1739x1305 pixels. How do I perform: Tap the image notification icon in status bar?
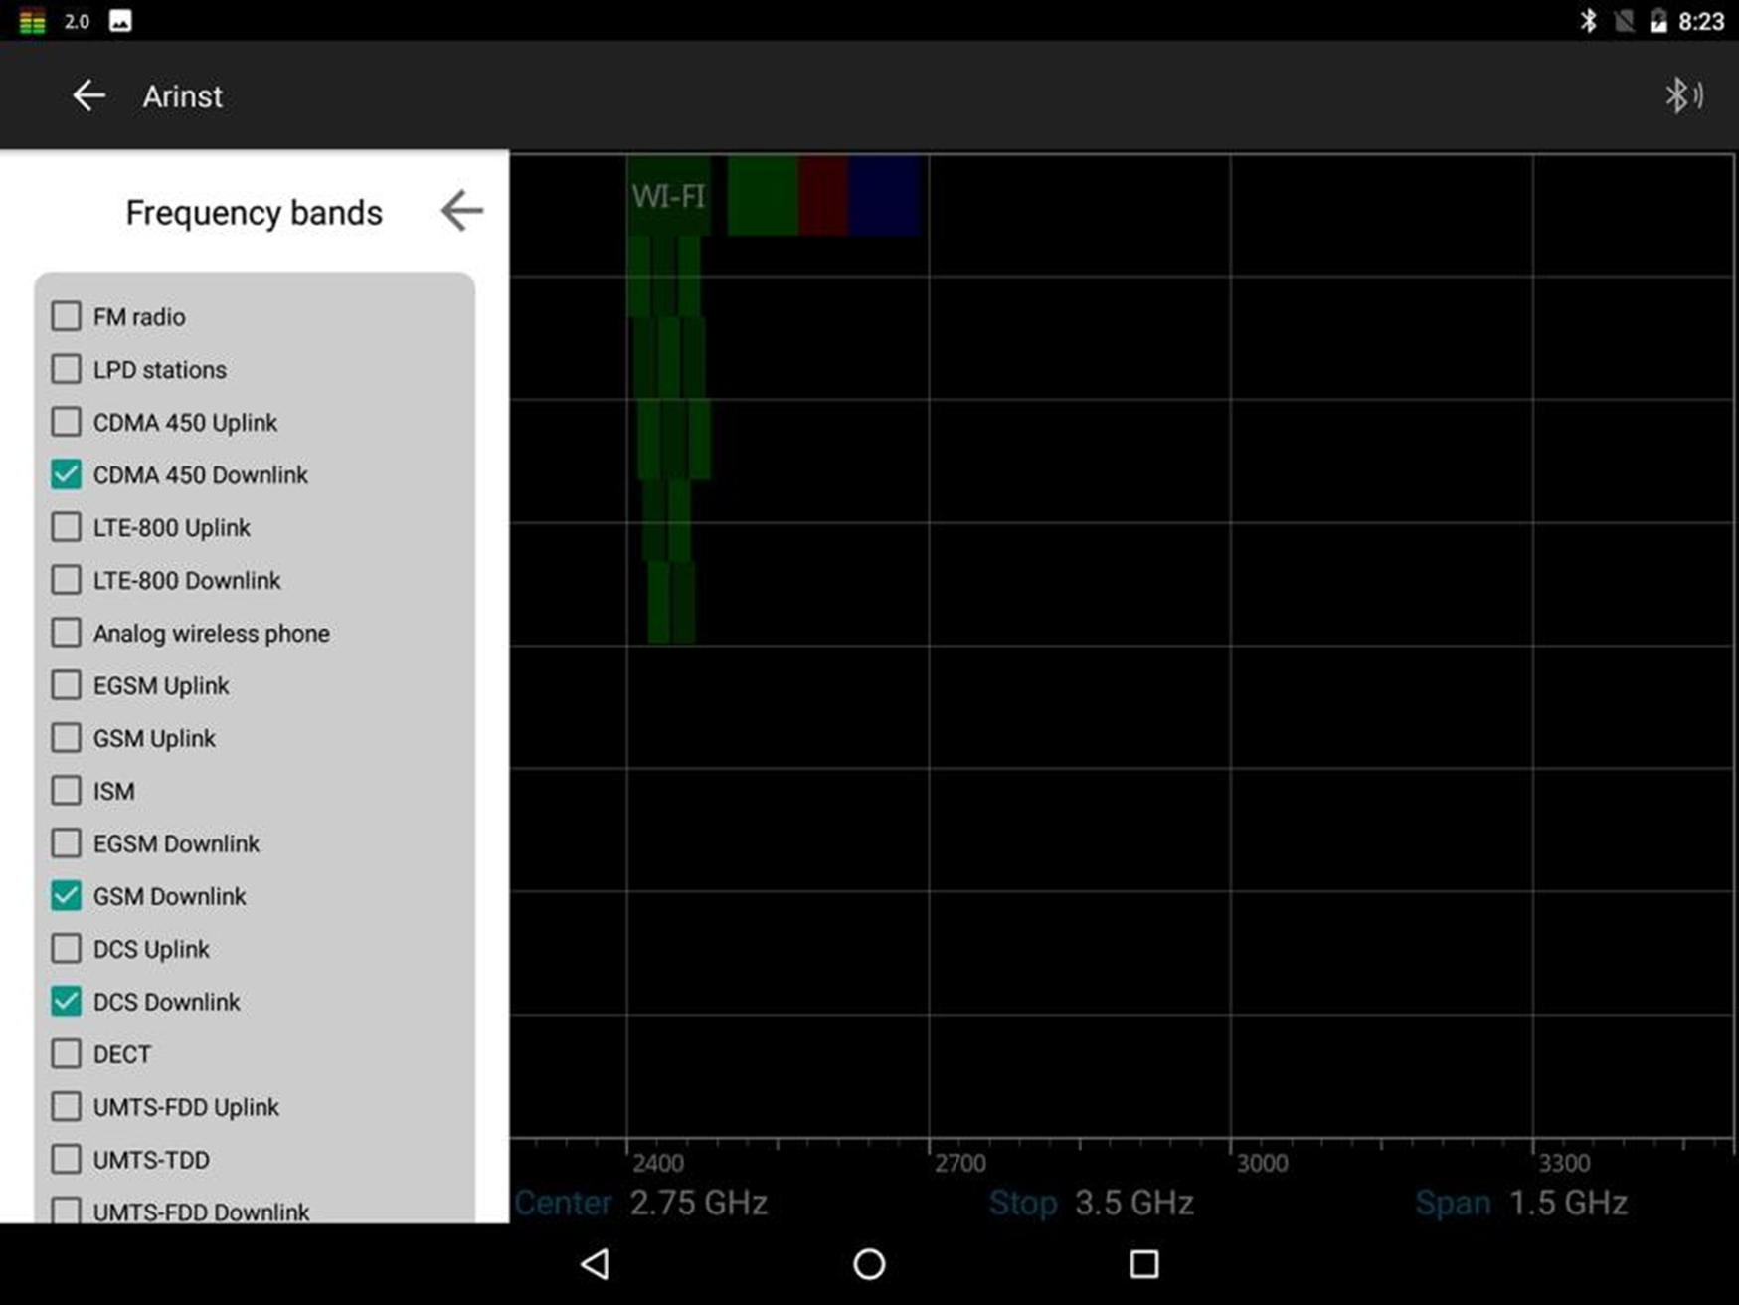120,21
